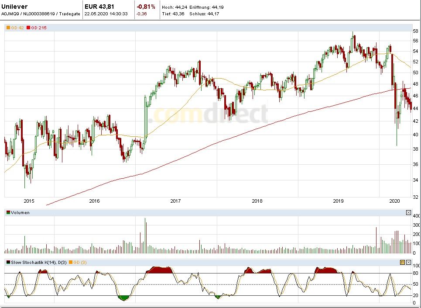Click the Slow Stochastik K(14), D(3) title

pyautogui.click(x=38, y=263)
